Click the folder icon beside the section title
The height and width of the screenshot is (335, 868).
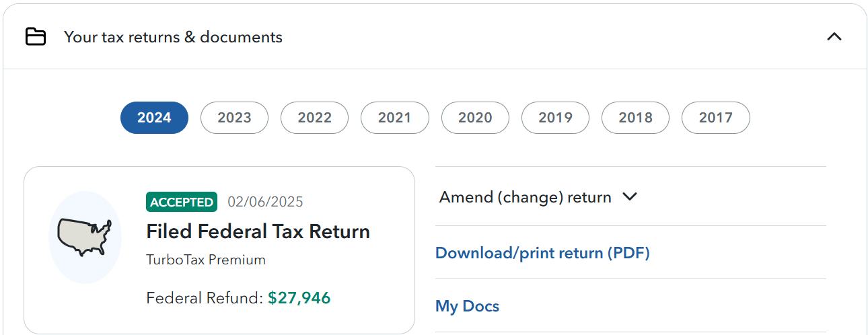tap(36, 37)
